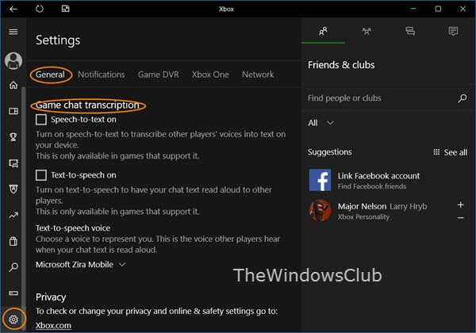476x333 pixels.
Task: Open the Xbox.com privacy link
Action: point(53,325)
